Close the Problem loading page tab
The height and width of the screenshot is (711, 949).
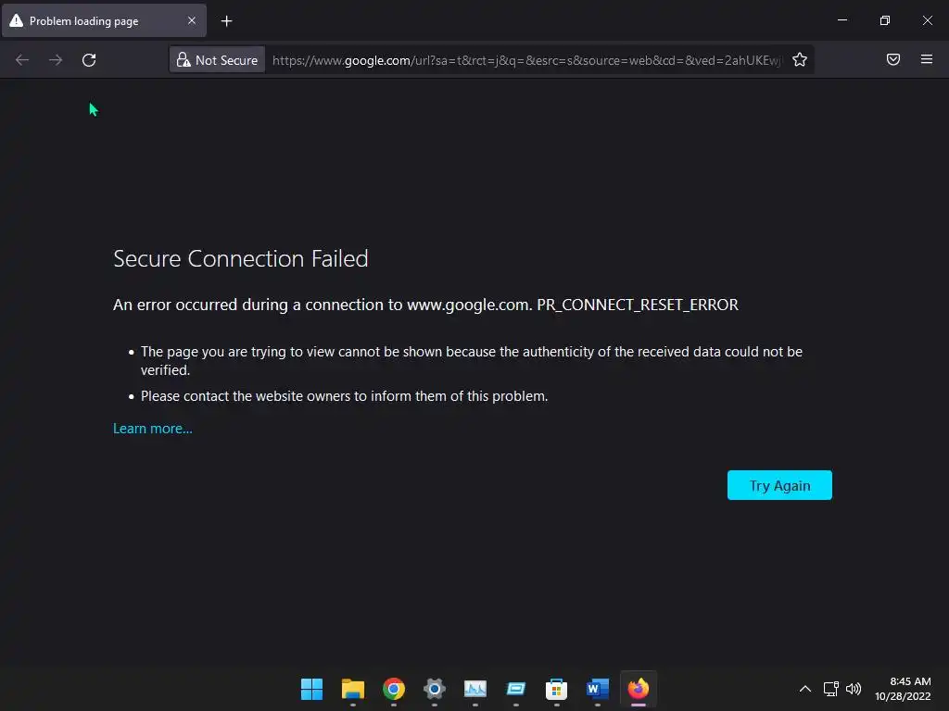point(192,20)
